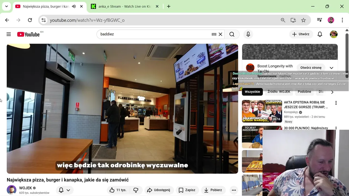
Task: Click the Tai Chi ad banner image
Action: pyautogui.click(x=290, y=52)
